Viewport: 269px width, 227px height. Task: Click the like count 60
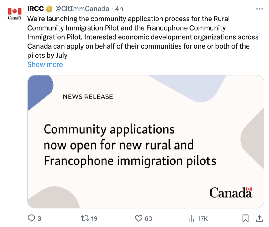tap(149, 218)
